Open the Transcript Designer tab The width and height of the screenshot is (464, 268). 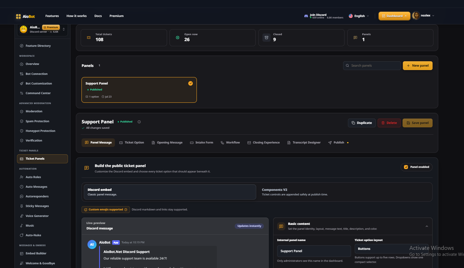[x=304, y=143]
